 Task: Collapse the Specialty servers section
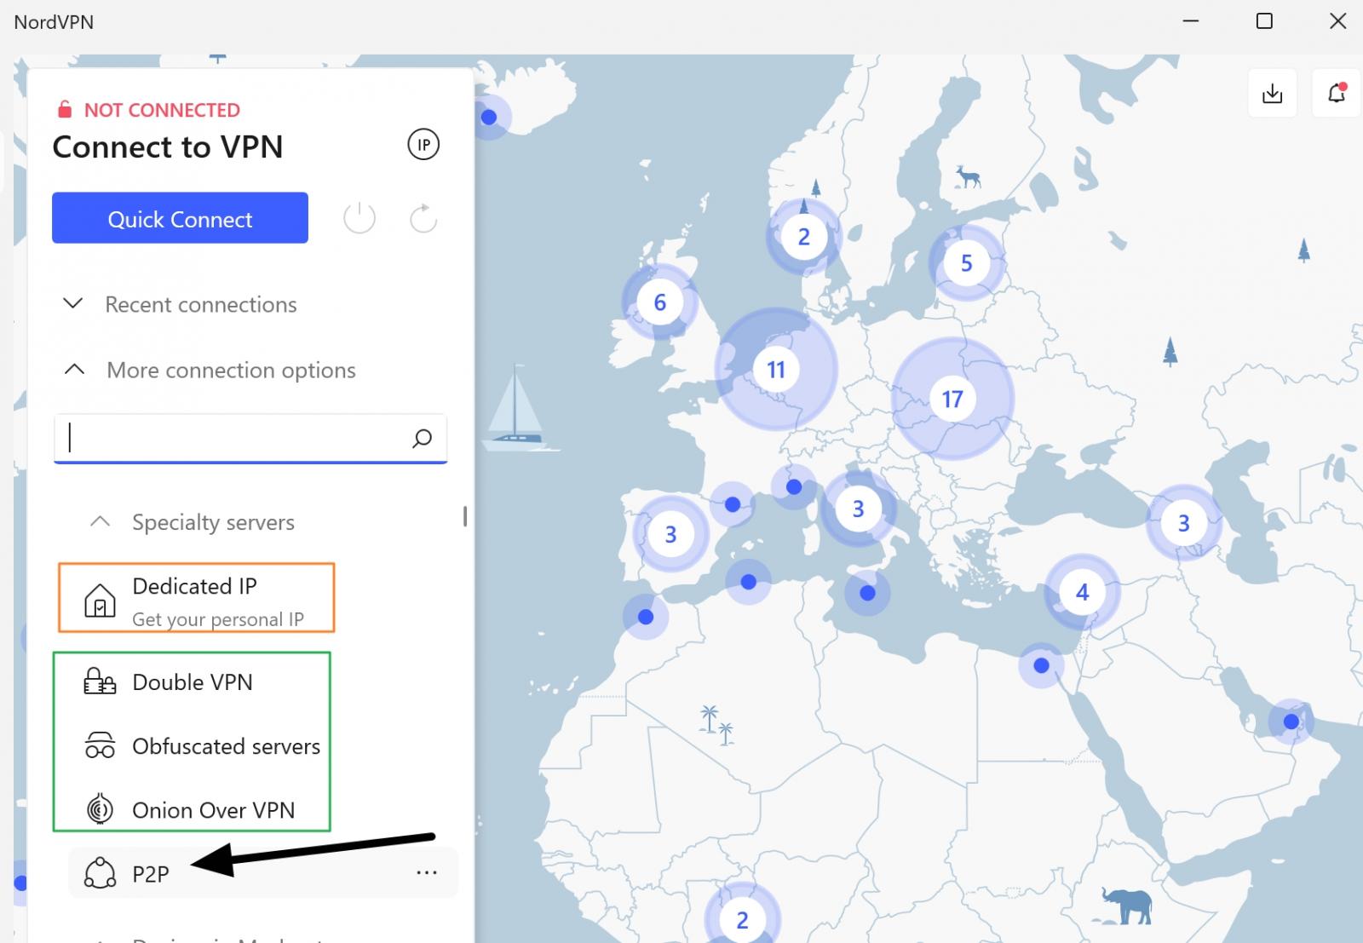pyautogui.click(x=100, y=521)
